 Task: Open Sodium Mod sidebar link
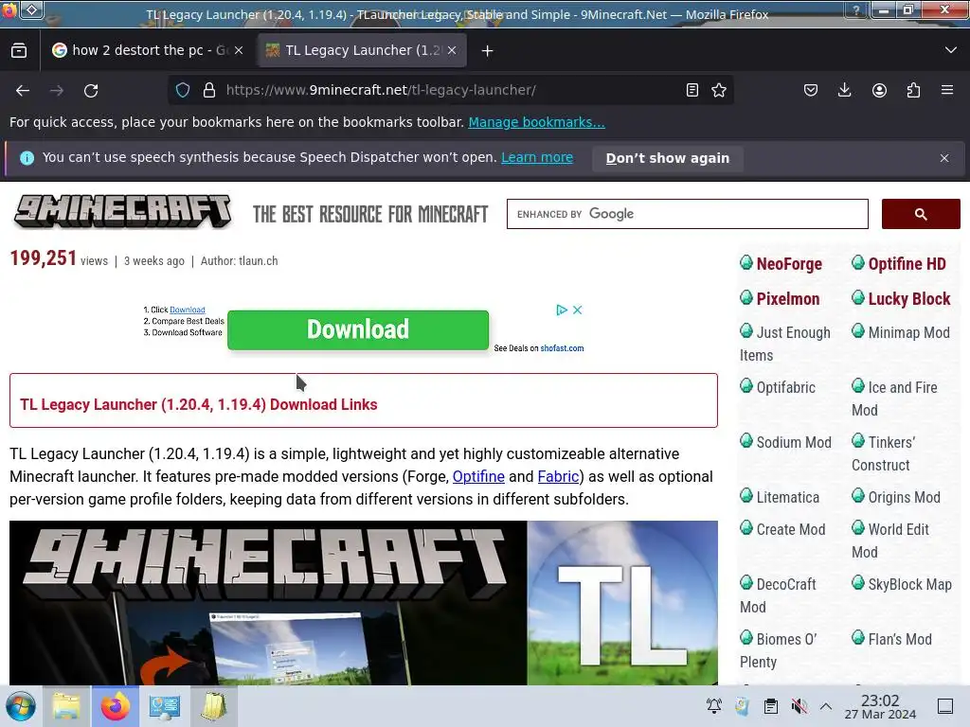pos(794,443)
